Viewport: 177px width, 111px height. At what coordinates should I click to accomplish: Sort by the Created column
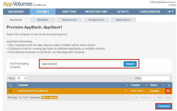139,85
